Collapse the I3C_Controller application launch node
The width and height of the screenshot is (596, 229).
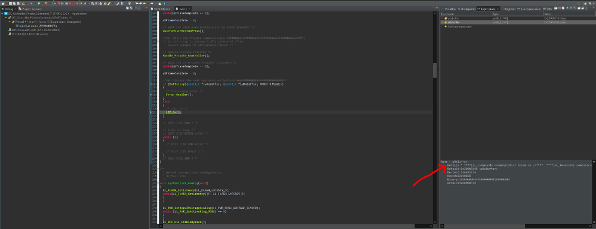[2, 14]
